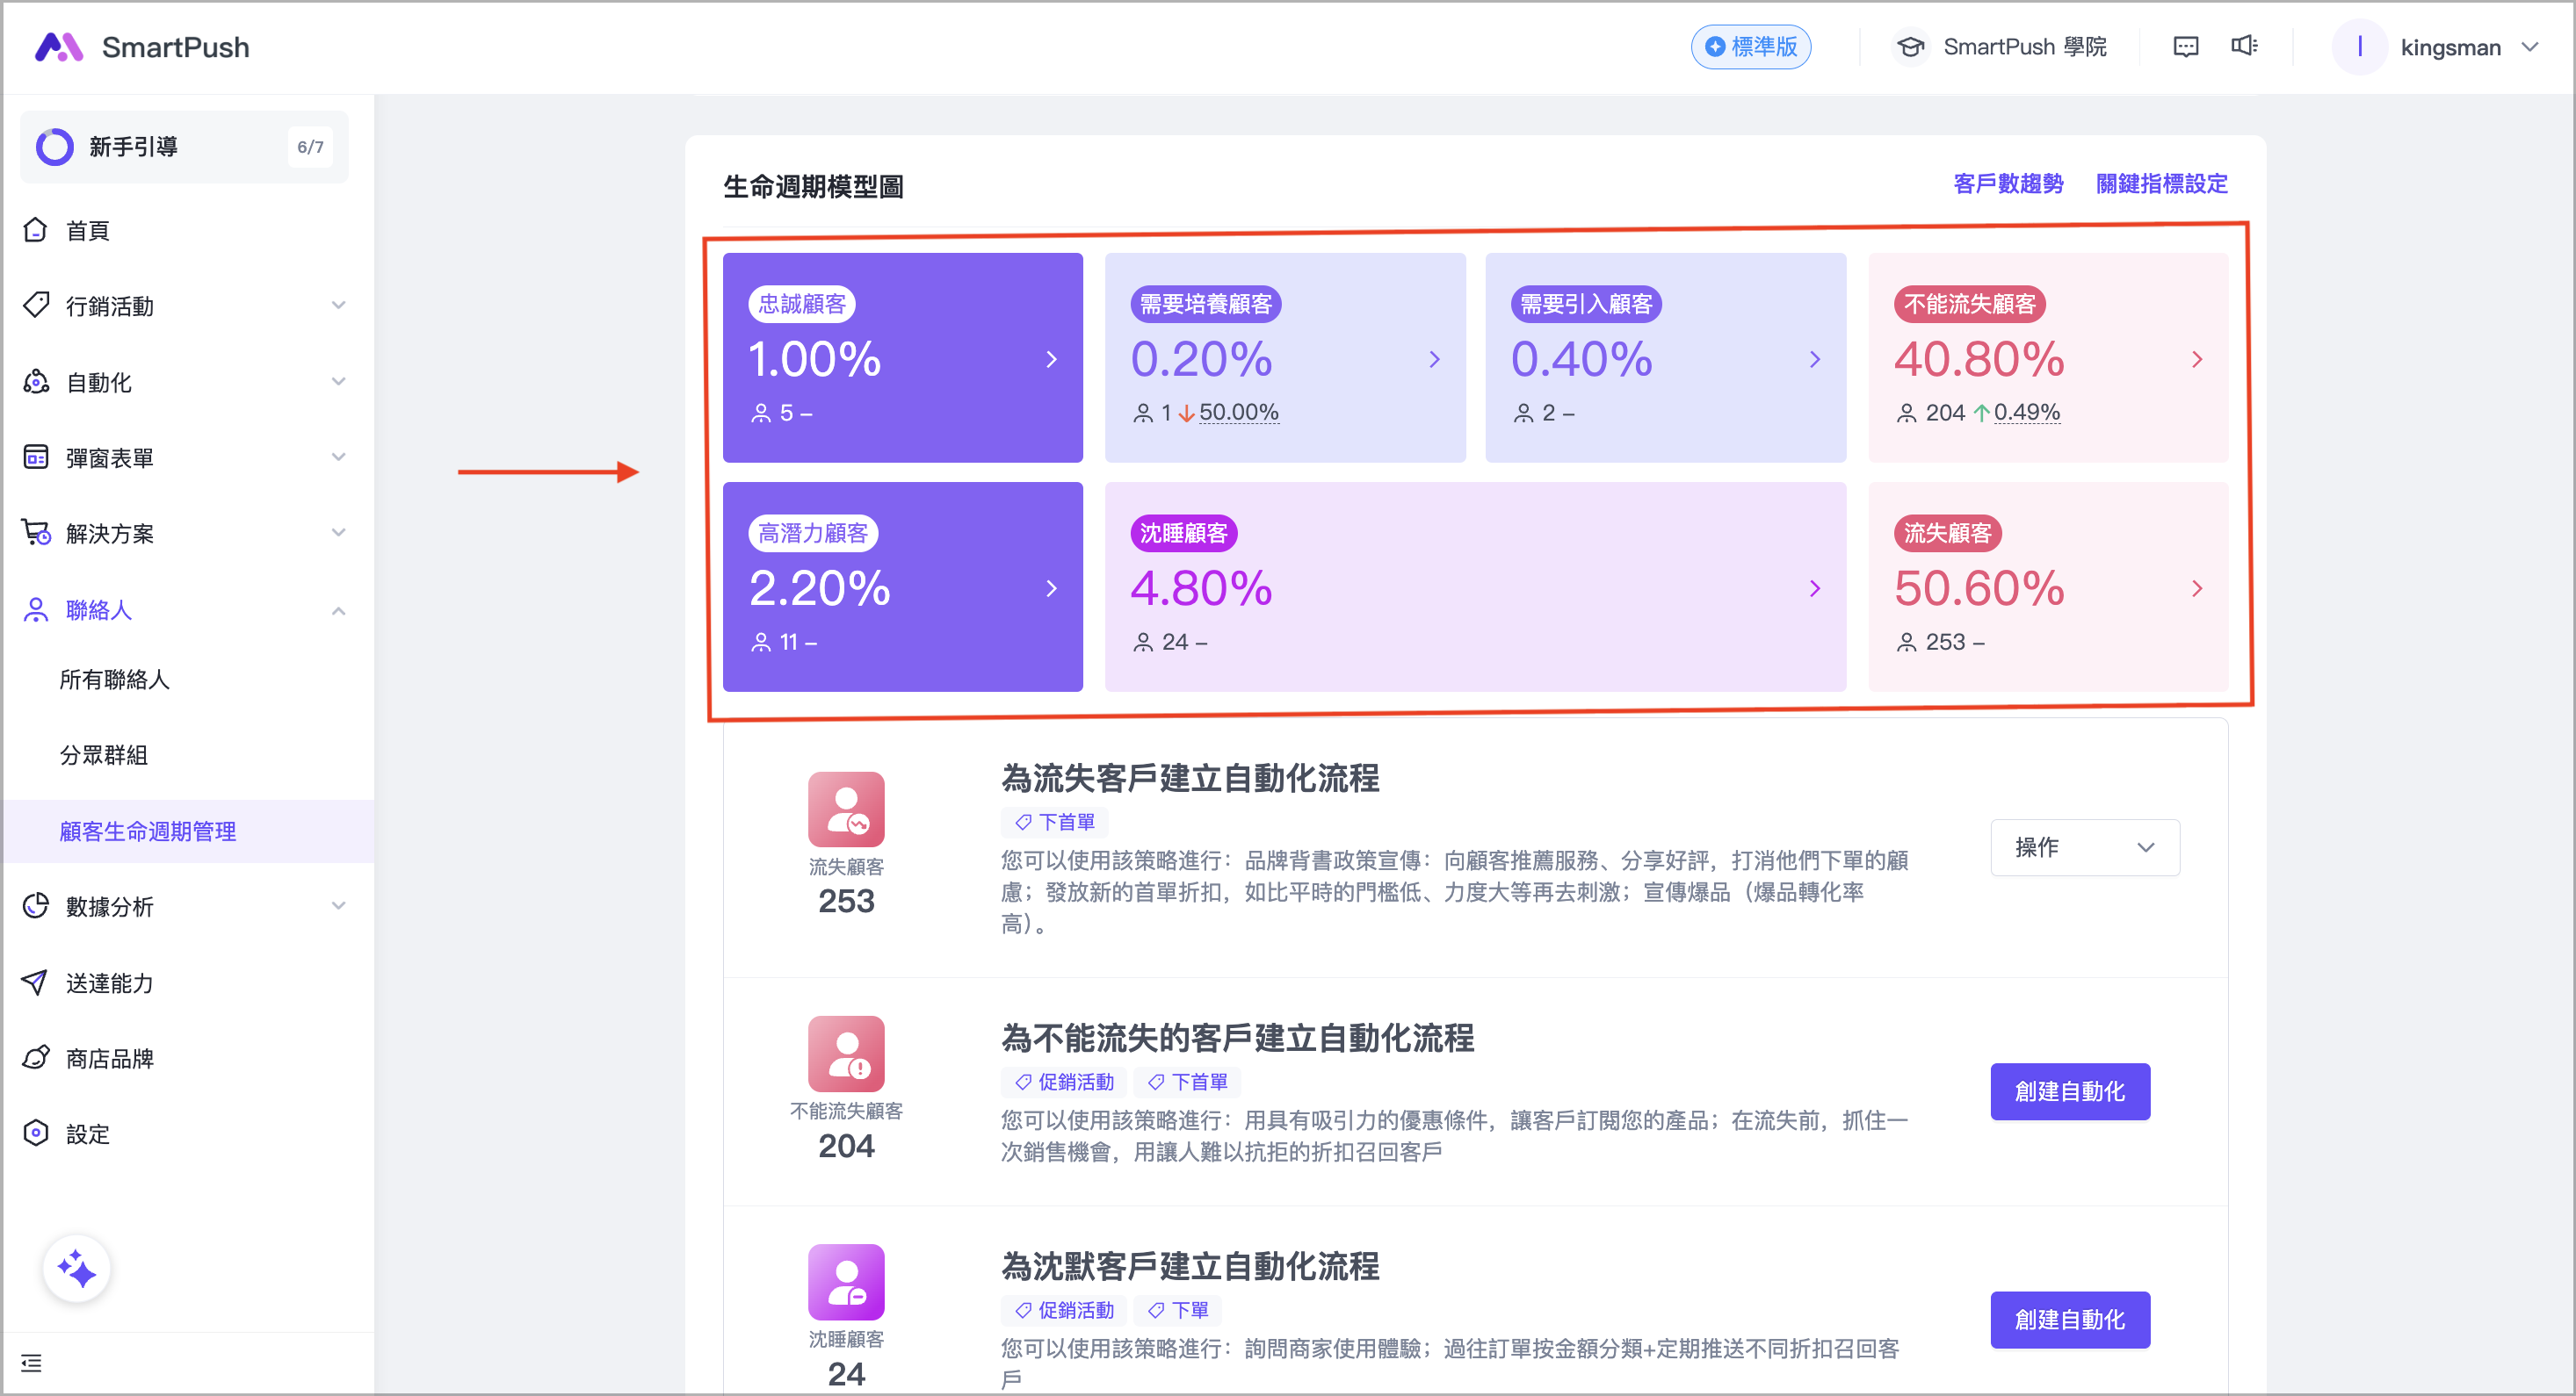Viewport: 2576px width, 1396px height.
Task: Open the message chat icon in header
Action: coord(2185,47)
